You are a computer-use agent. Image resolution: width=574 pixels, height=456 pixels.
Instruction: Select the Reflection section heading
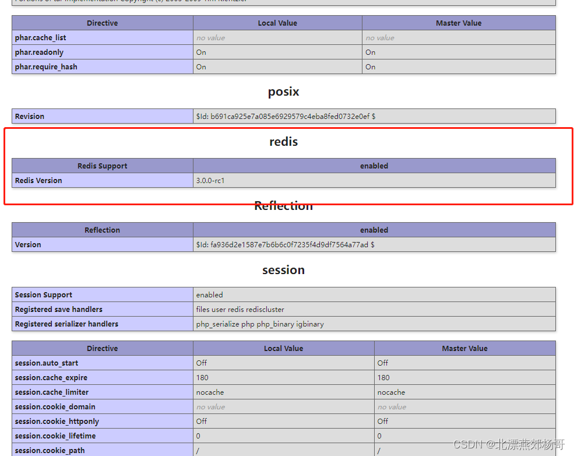click(284, 205)
